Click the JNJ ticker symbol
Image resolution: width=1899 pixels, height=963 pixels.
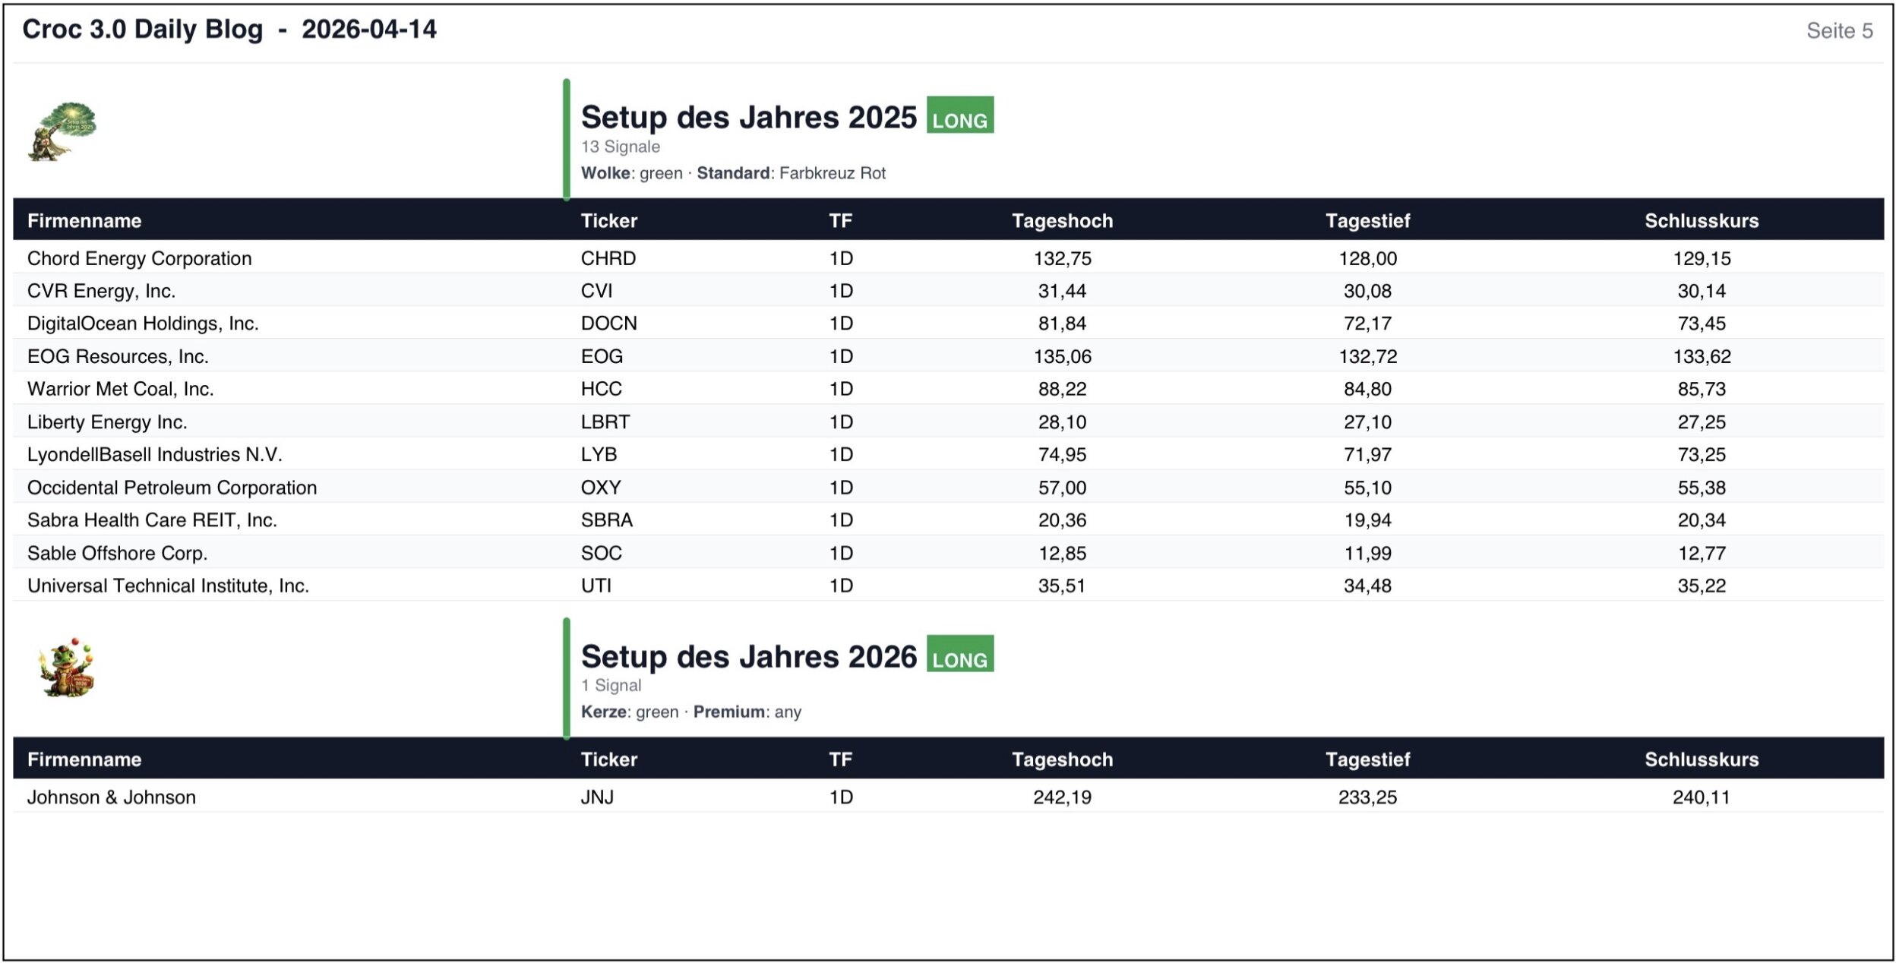tap(597, 797)
